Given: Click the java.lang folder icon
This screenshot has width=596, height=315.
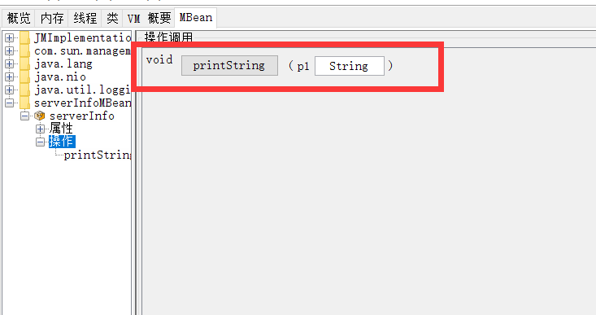Looking at the screenshot, I should (24, 63).
